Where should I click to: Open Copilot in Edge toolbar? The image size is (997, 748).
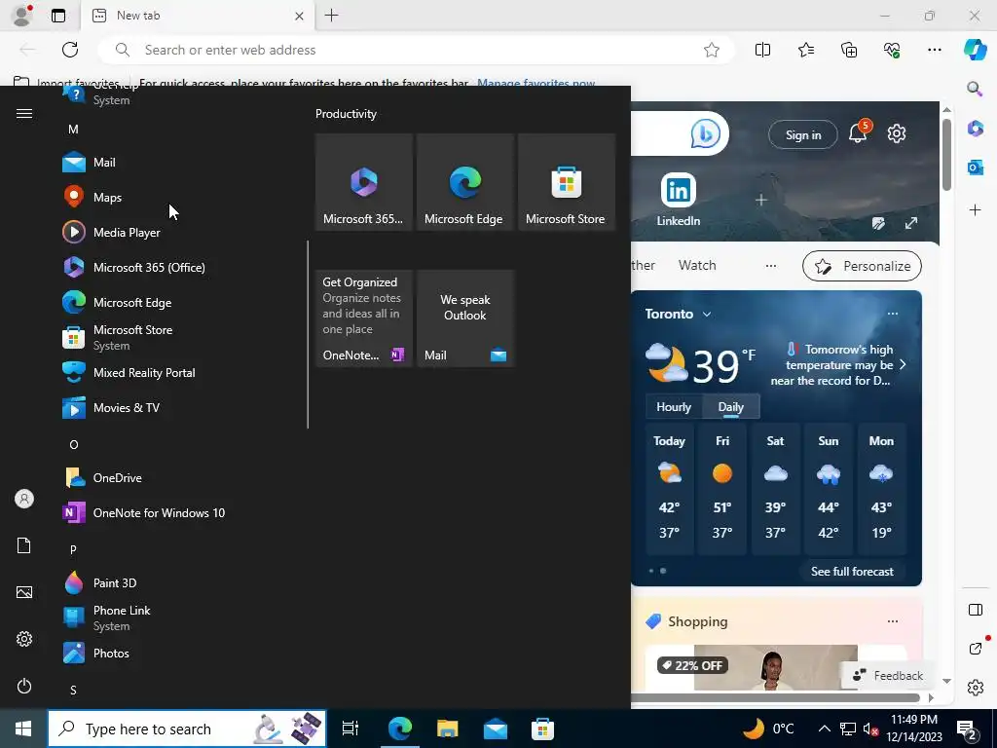point(975,50)
